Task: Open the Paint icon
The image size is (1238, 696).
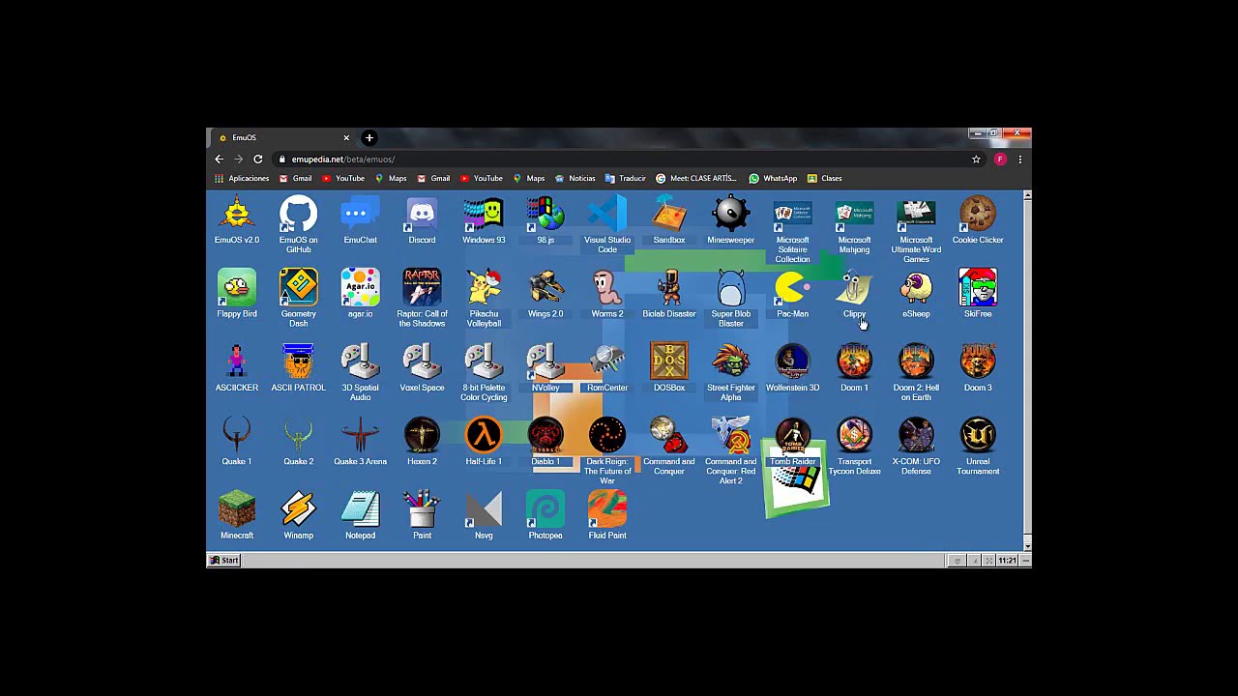Action: coord(422,515)
